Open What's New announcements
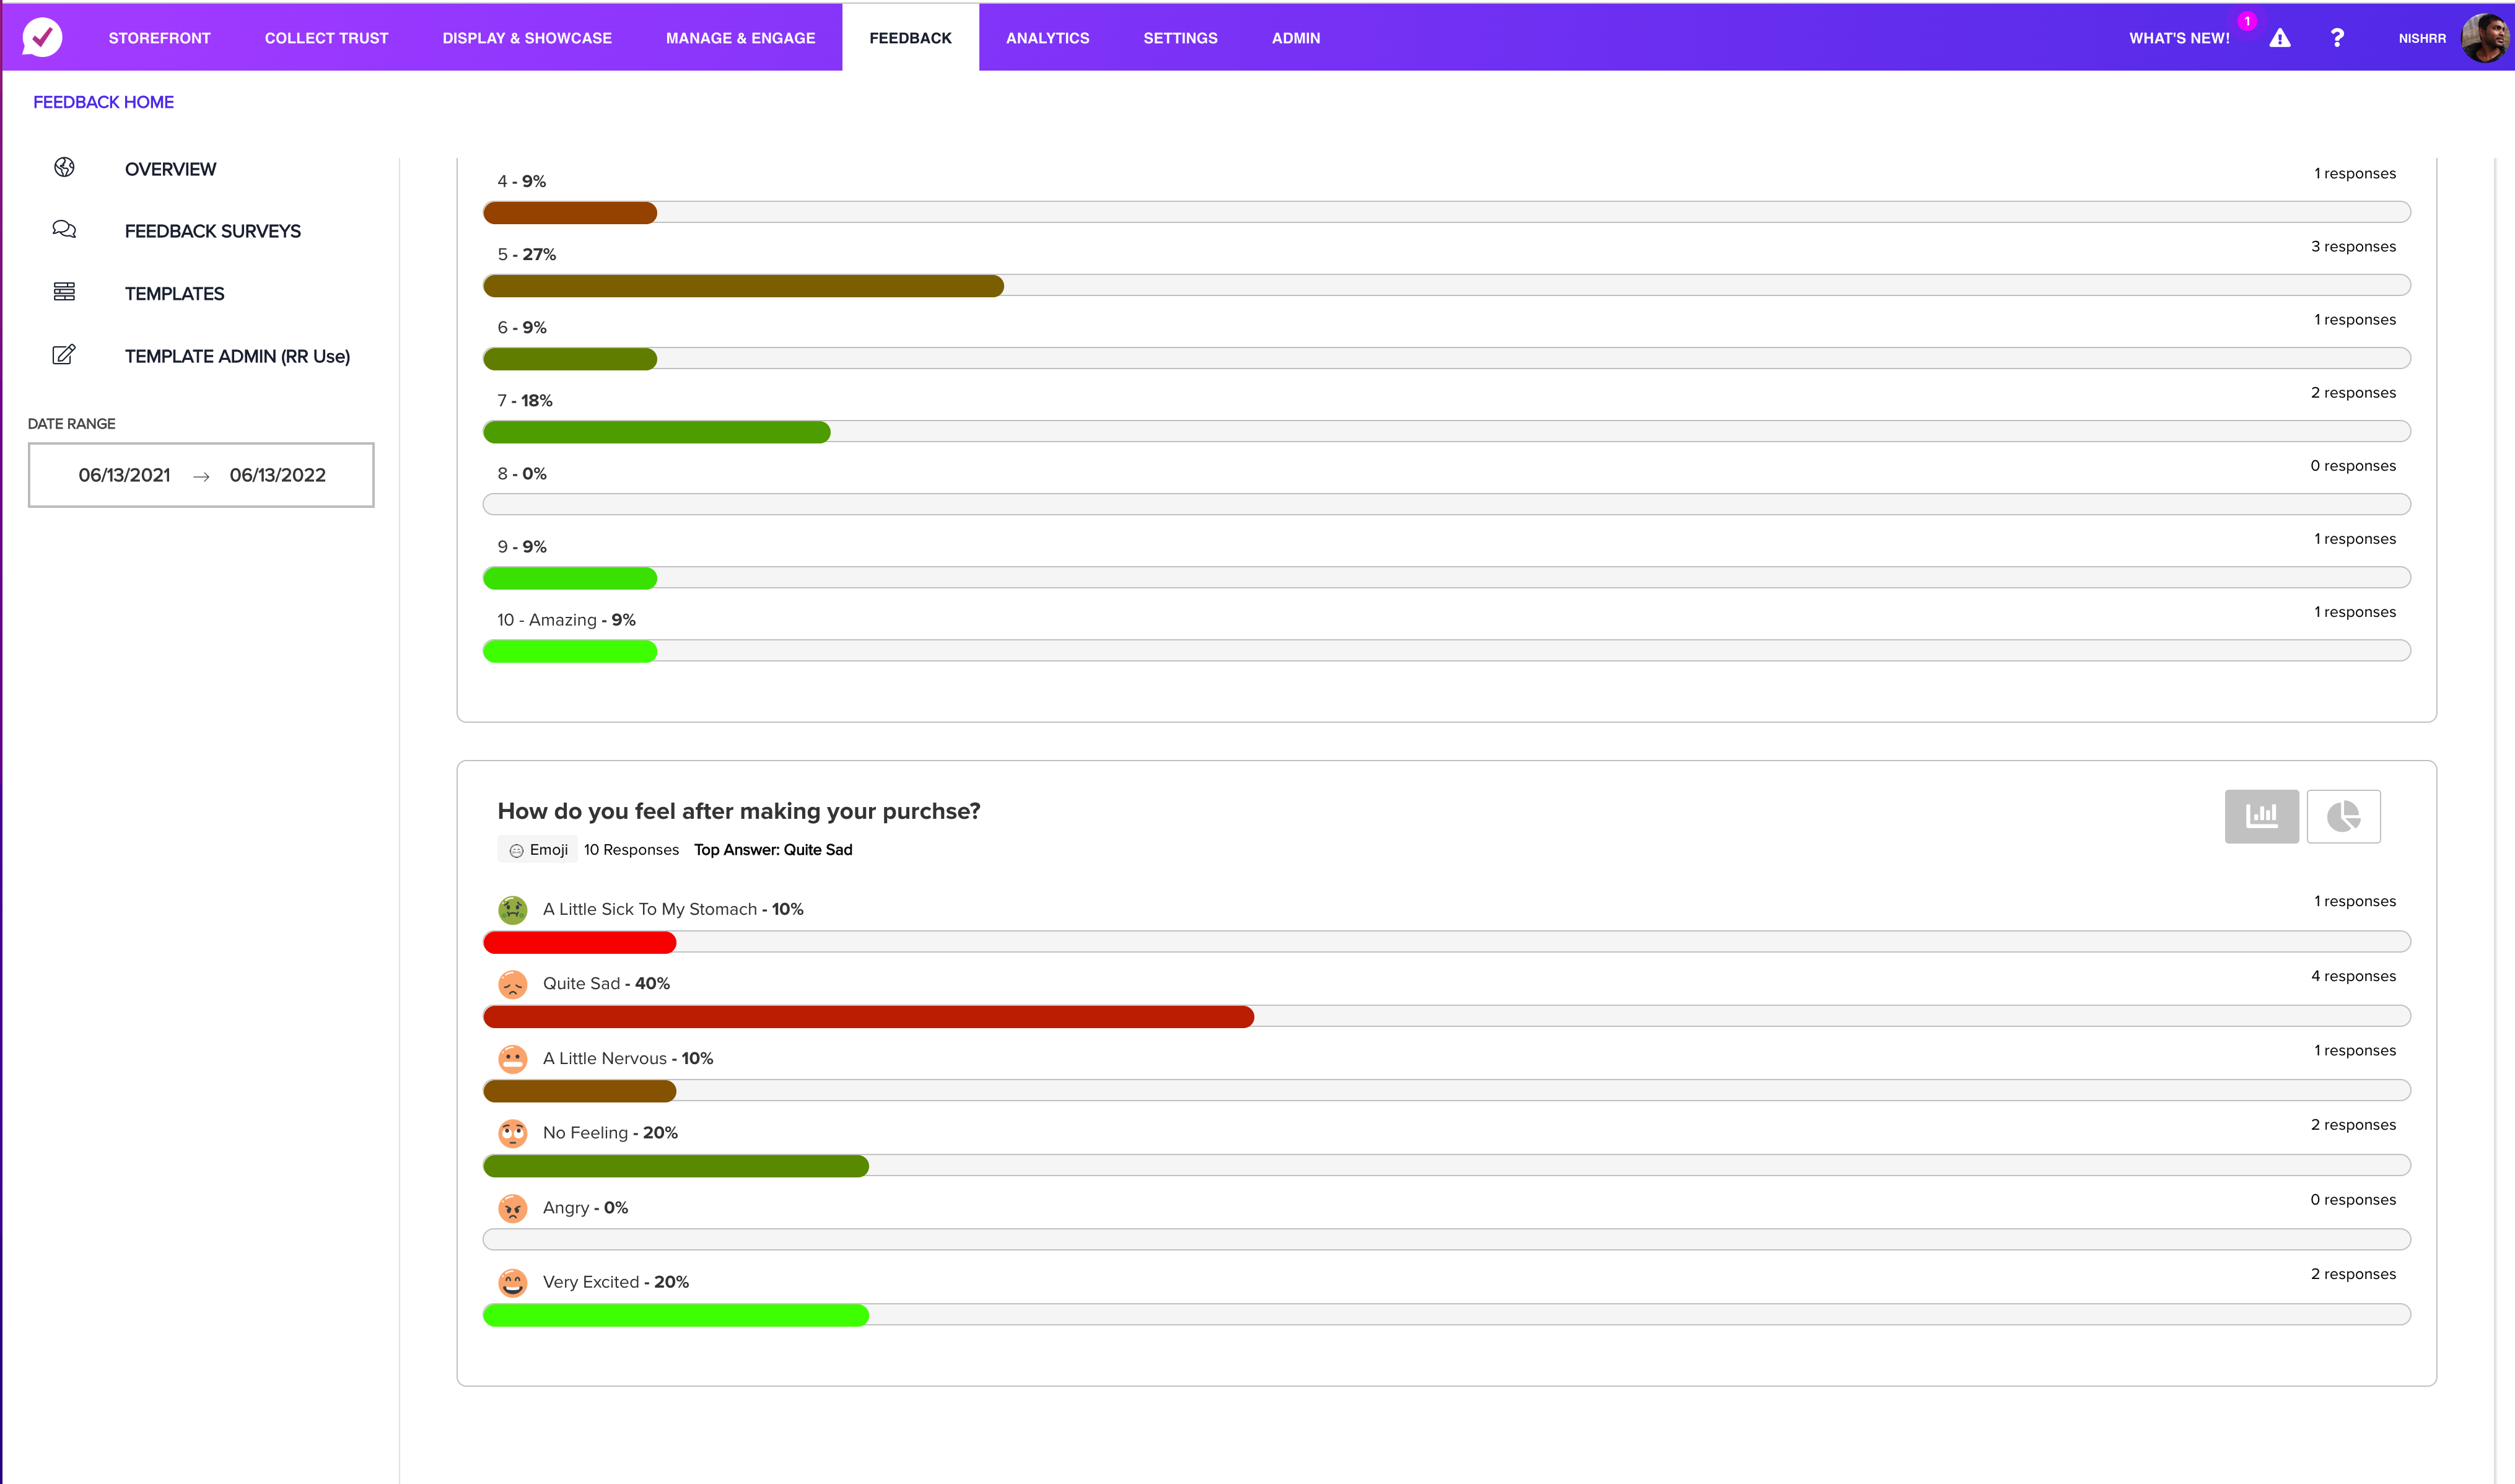Viewport: 2515px width, 1484px height. click(x=2179, y=38)
